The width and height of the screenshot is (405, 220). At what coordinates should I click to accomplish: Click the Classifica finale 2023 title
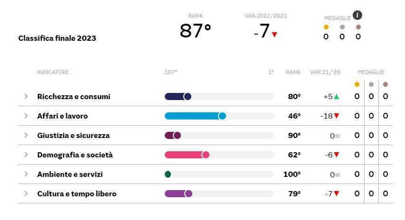57,38
